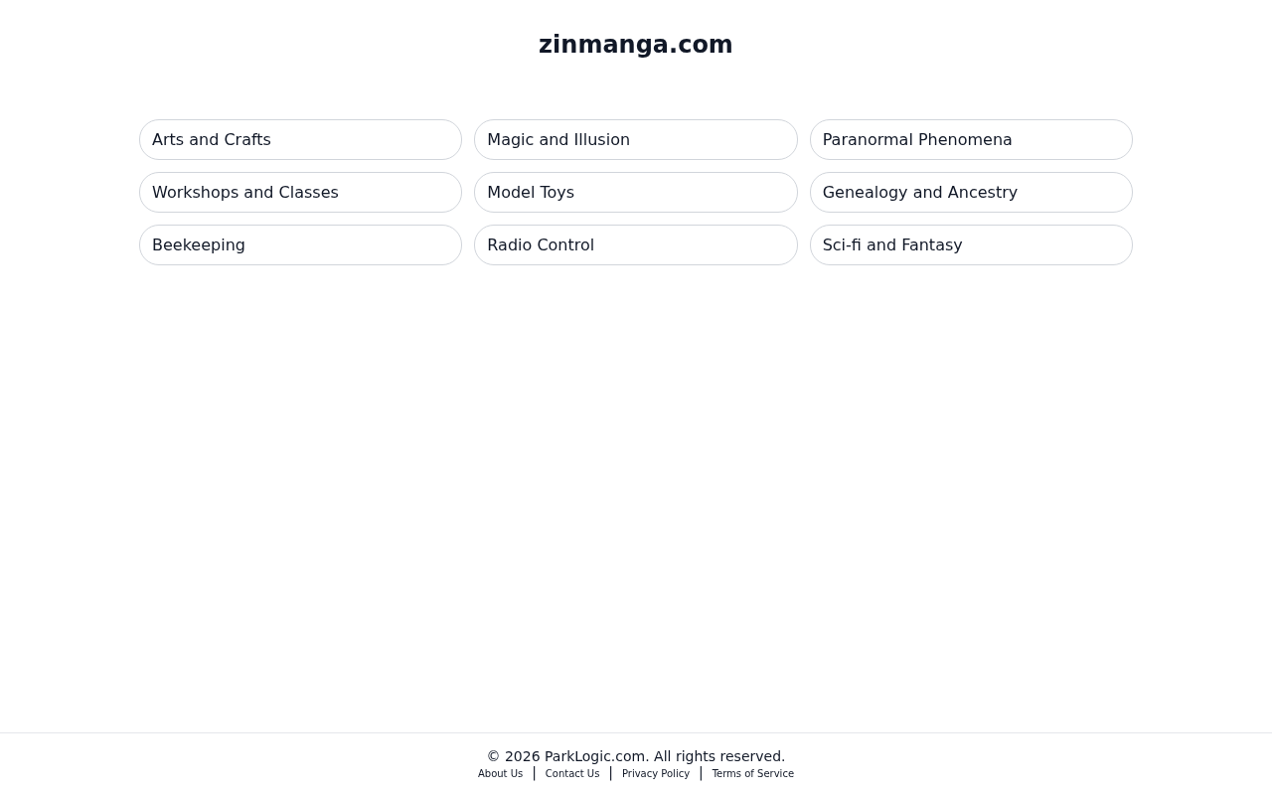Visit Sci-fi and Fantasy category
The height and width of the screenshot is (795, 1272).
pos(971,245)
